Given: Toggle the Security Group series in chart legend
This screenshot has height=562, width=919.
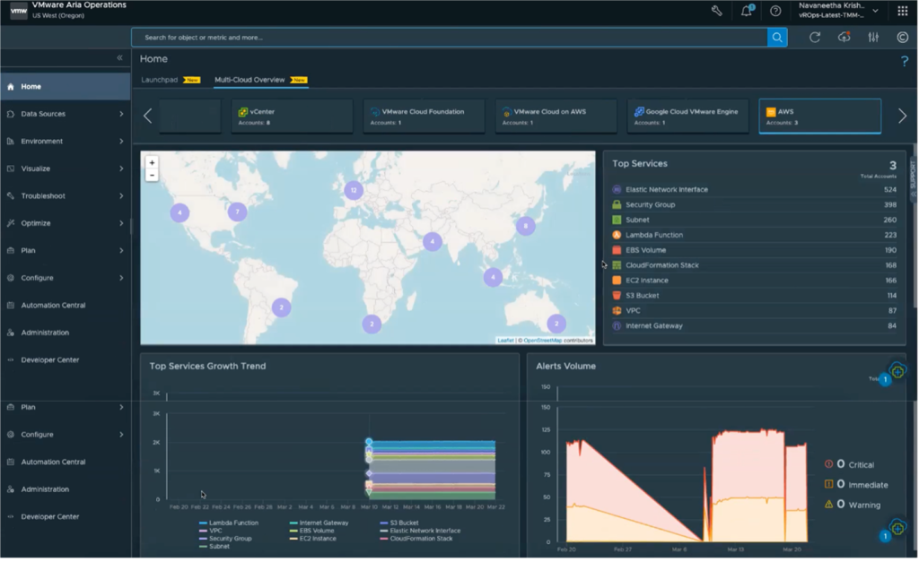Looking at the screenshot, I should pyautogui.click(x=225, y=539).
